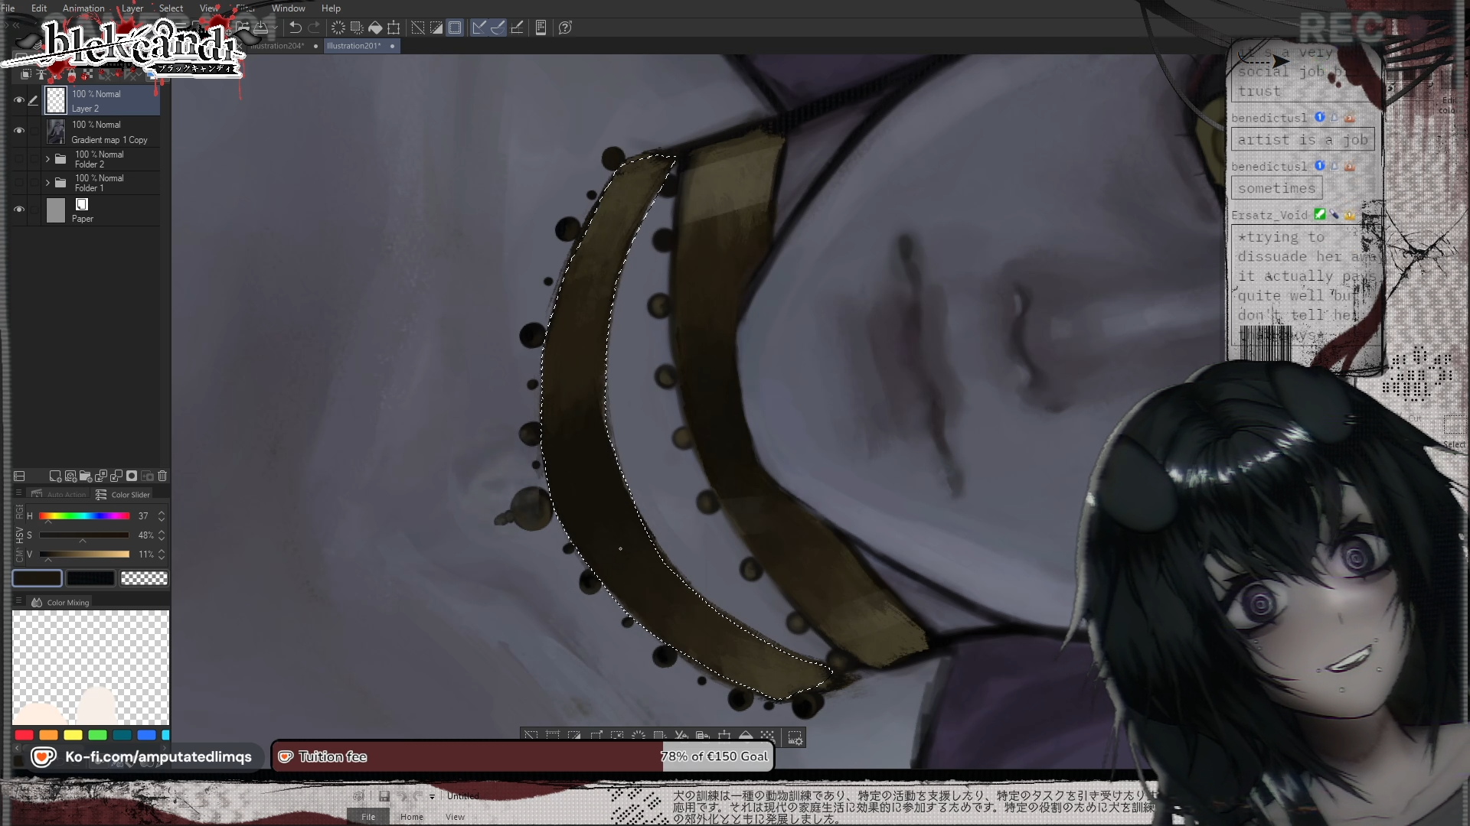Viewport: 1470px width, 826px height.
Task: Hide the Paper layer
Action: click(19, 210)
